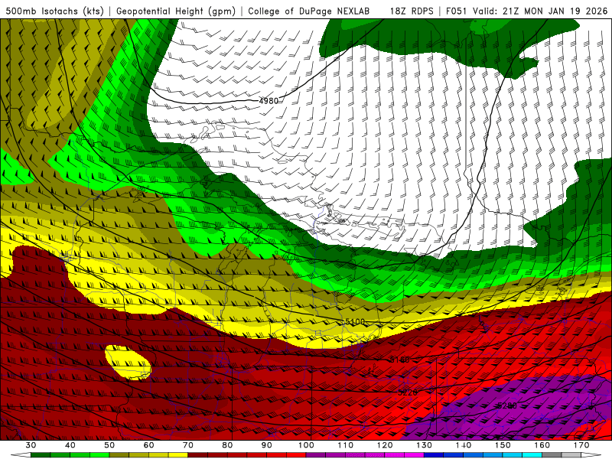Pick the bright red swatch left of 100
The width and height of the screenshot is (612, 459).
click(296, 455)
